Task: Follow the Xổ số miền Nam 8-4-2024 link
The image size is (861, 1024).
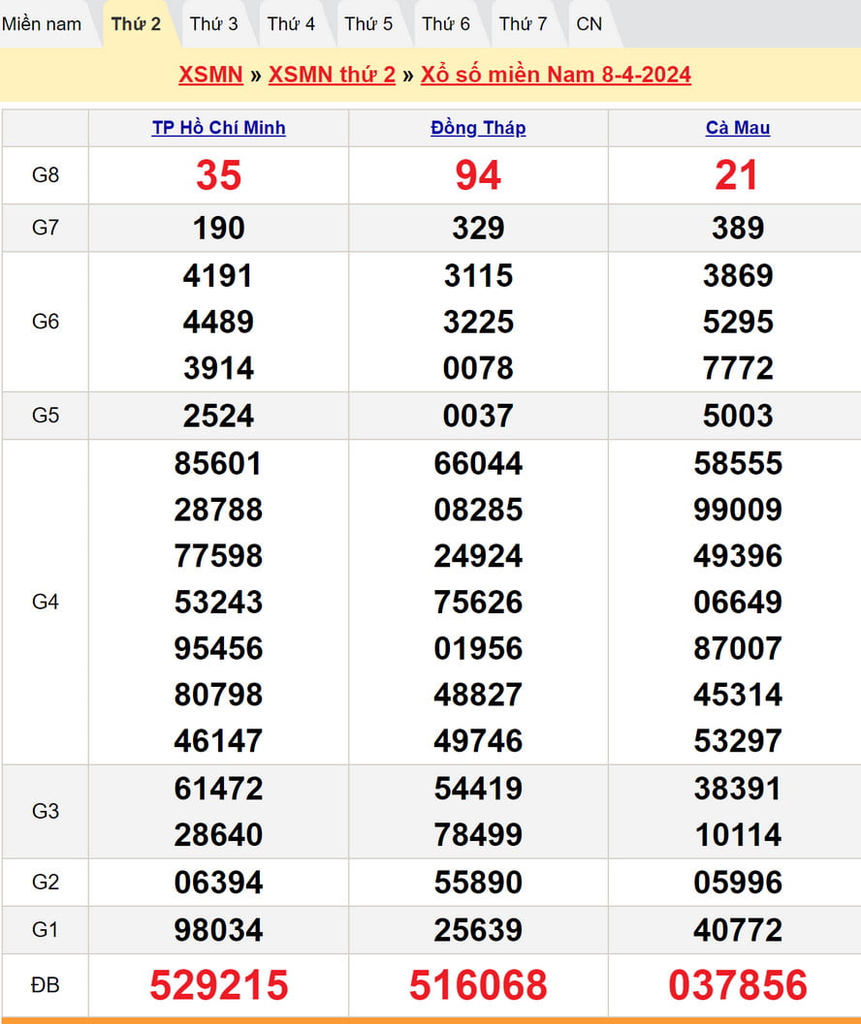Action: tap(556, 76)
